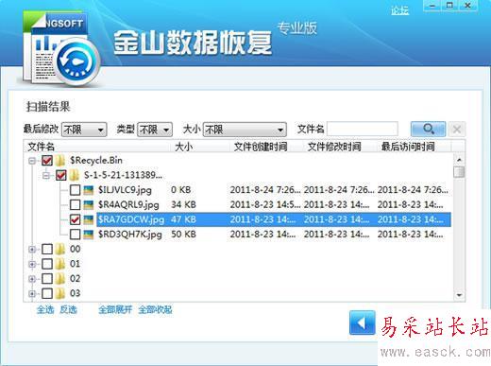Uncheck the $Recycle.Bin checkbox
491x366 pixels.
coord(47,161)
